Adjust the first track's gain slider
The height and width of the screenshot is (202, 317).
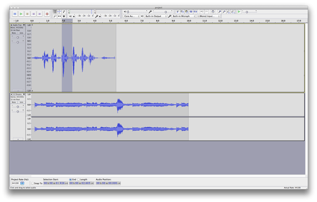[18, 37]
